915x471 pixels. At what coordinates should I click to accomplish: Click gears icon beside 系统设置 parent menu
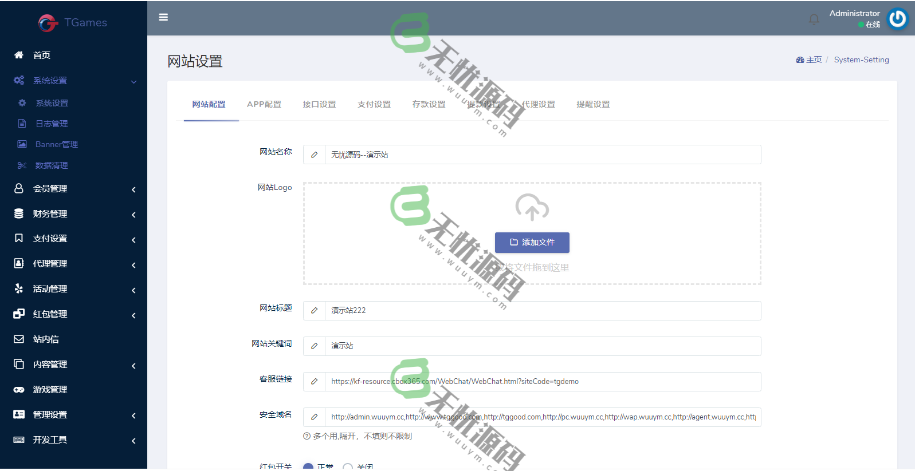19,80
